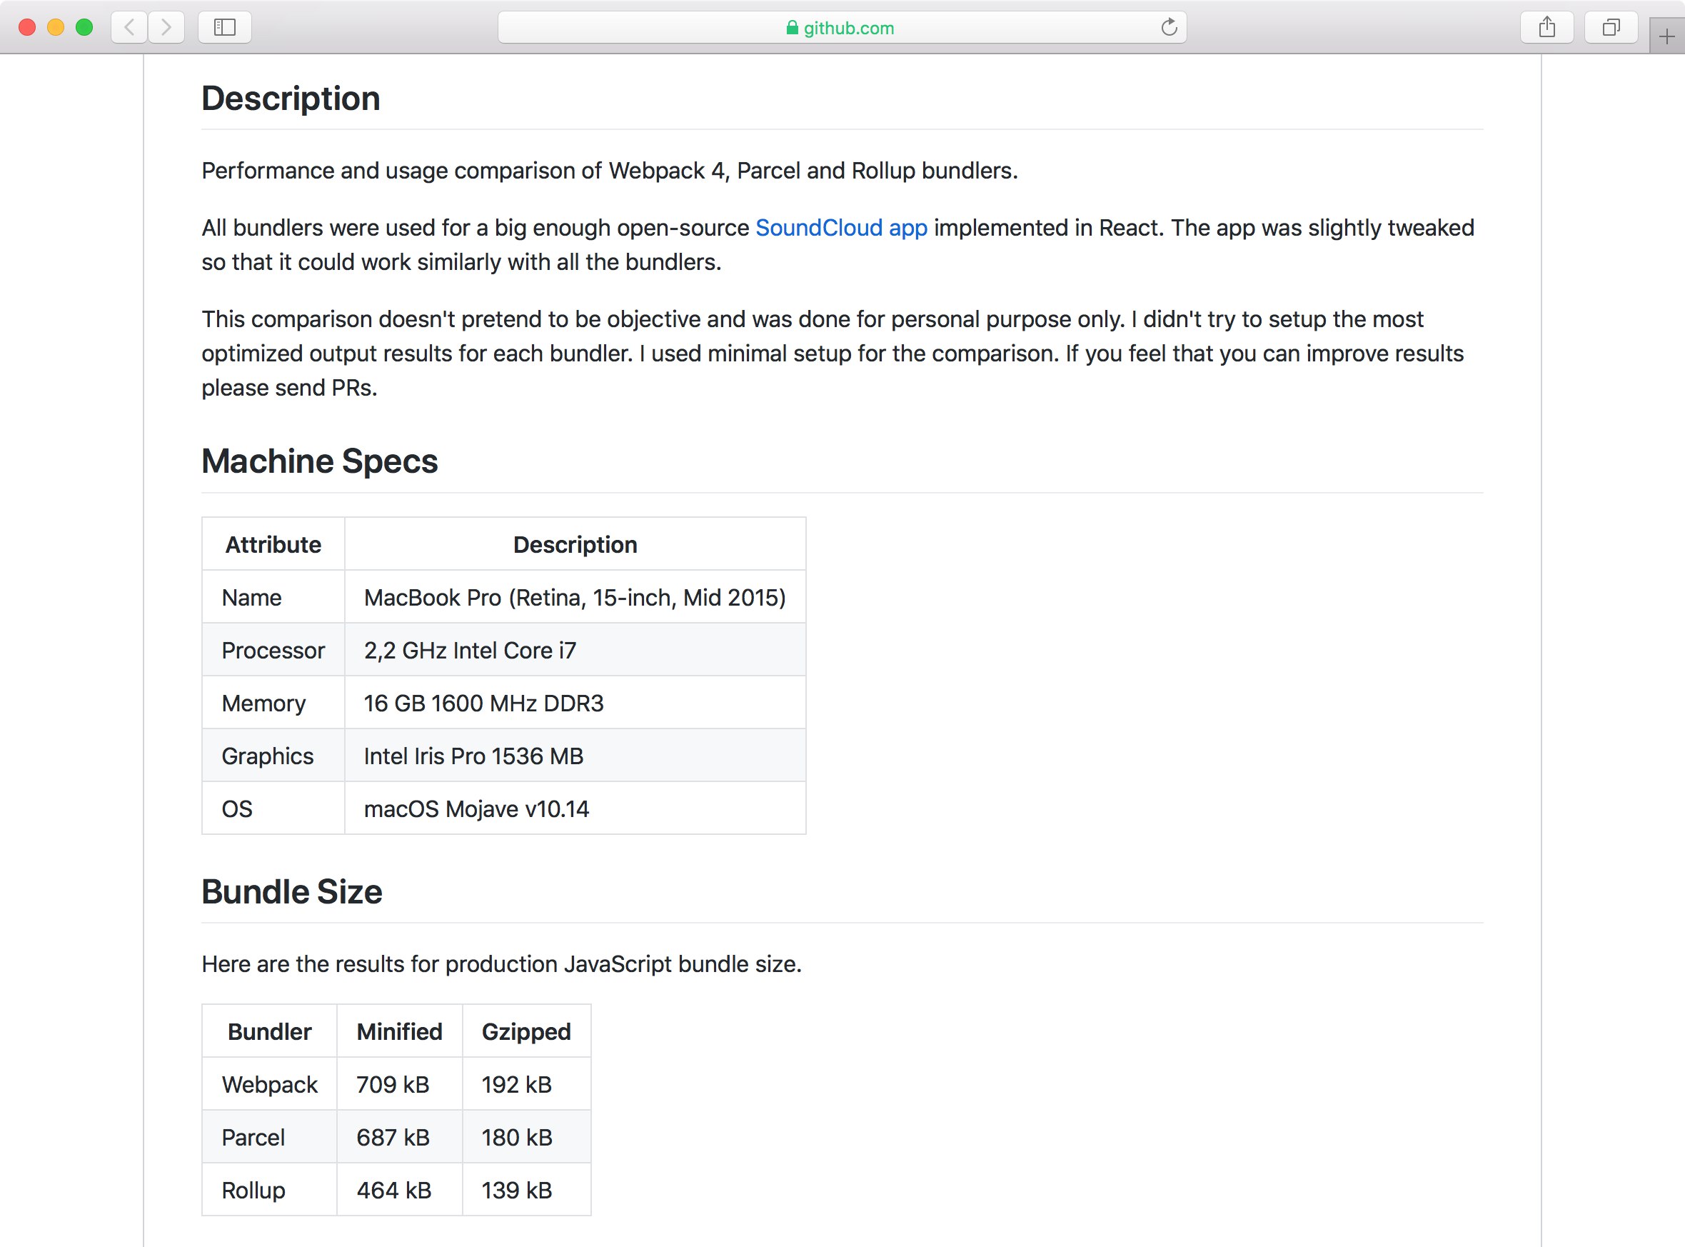Click the Bundler column header
The height and width of the screenshot is (1247, 1685).
[269, 1031]
